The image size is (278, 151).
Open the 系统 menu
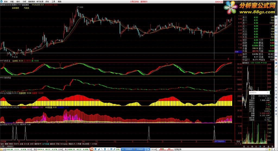(6, 2)
